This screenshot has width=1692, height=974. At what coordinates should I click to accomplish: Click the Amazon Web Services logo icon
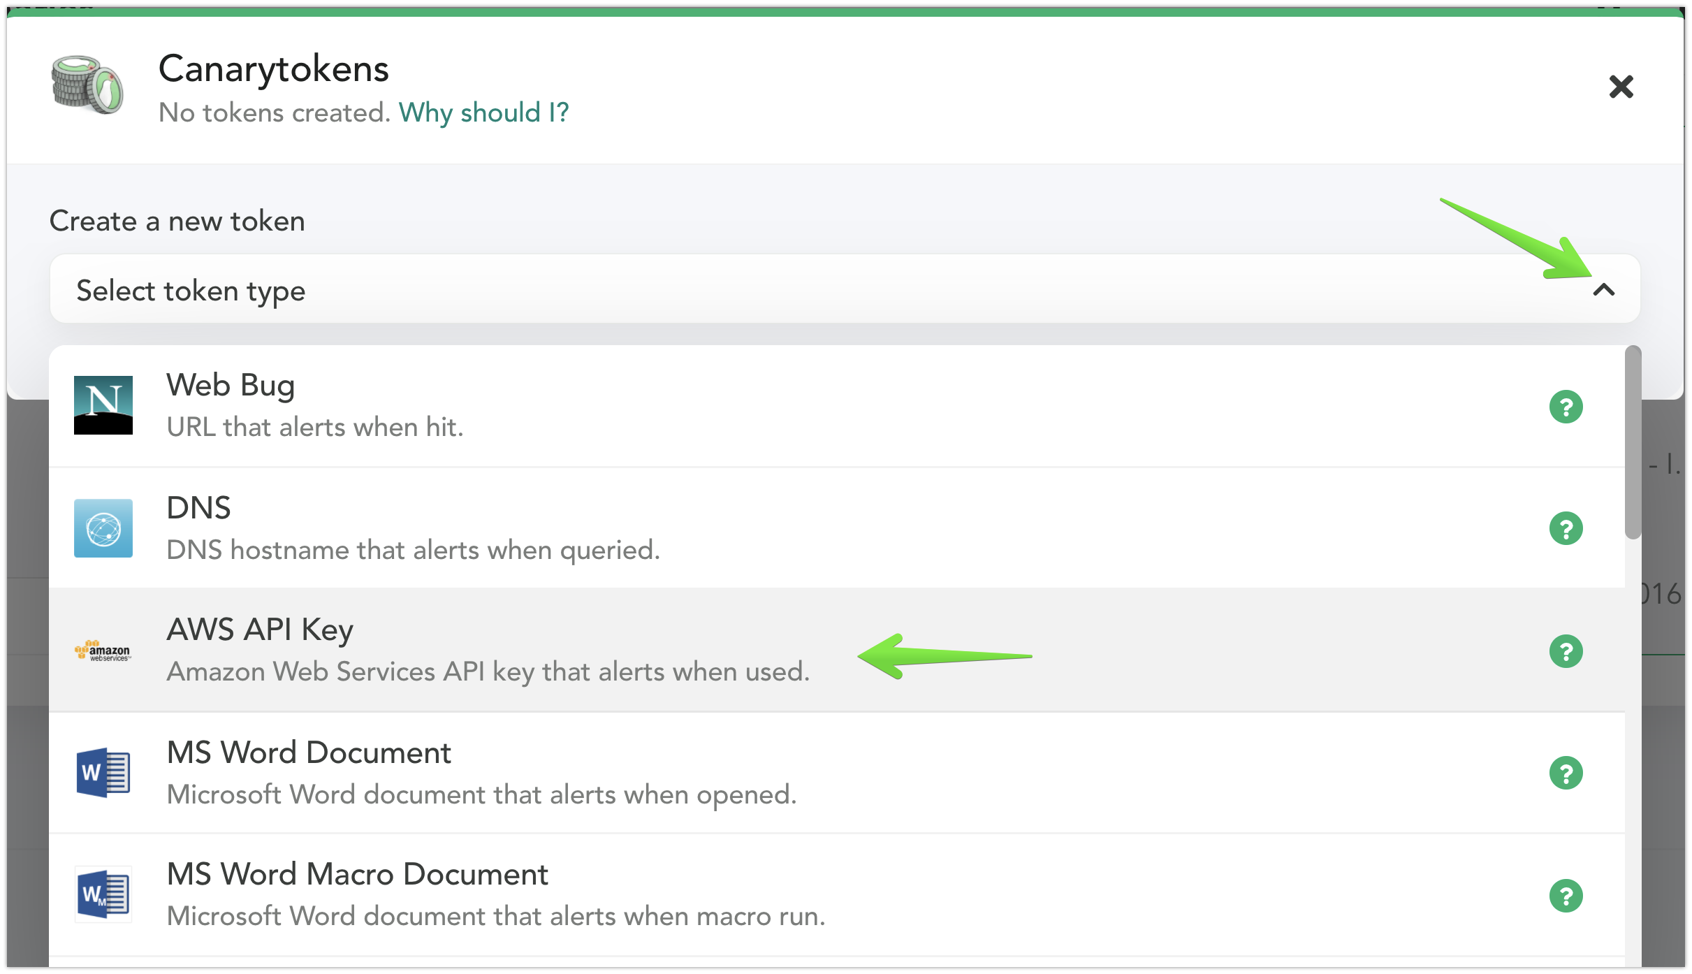pyautogui.click(x=103, y=650)
